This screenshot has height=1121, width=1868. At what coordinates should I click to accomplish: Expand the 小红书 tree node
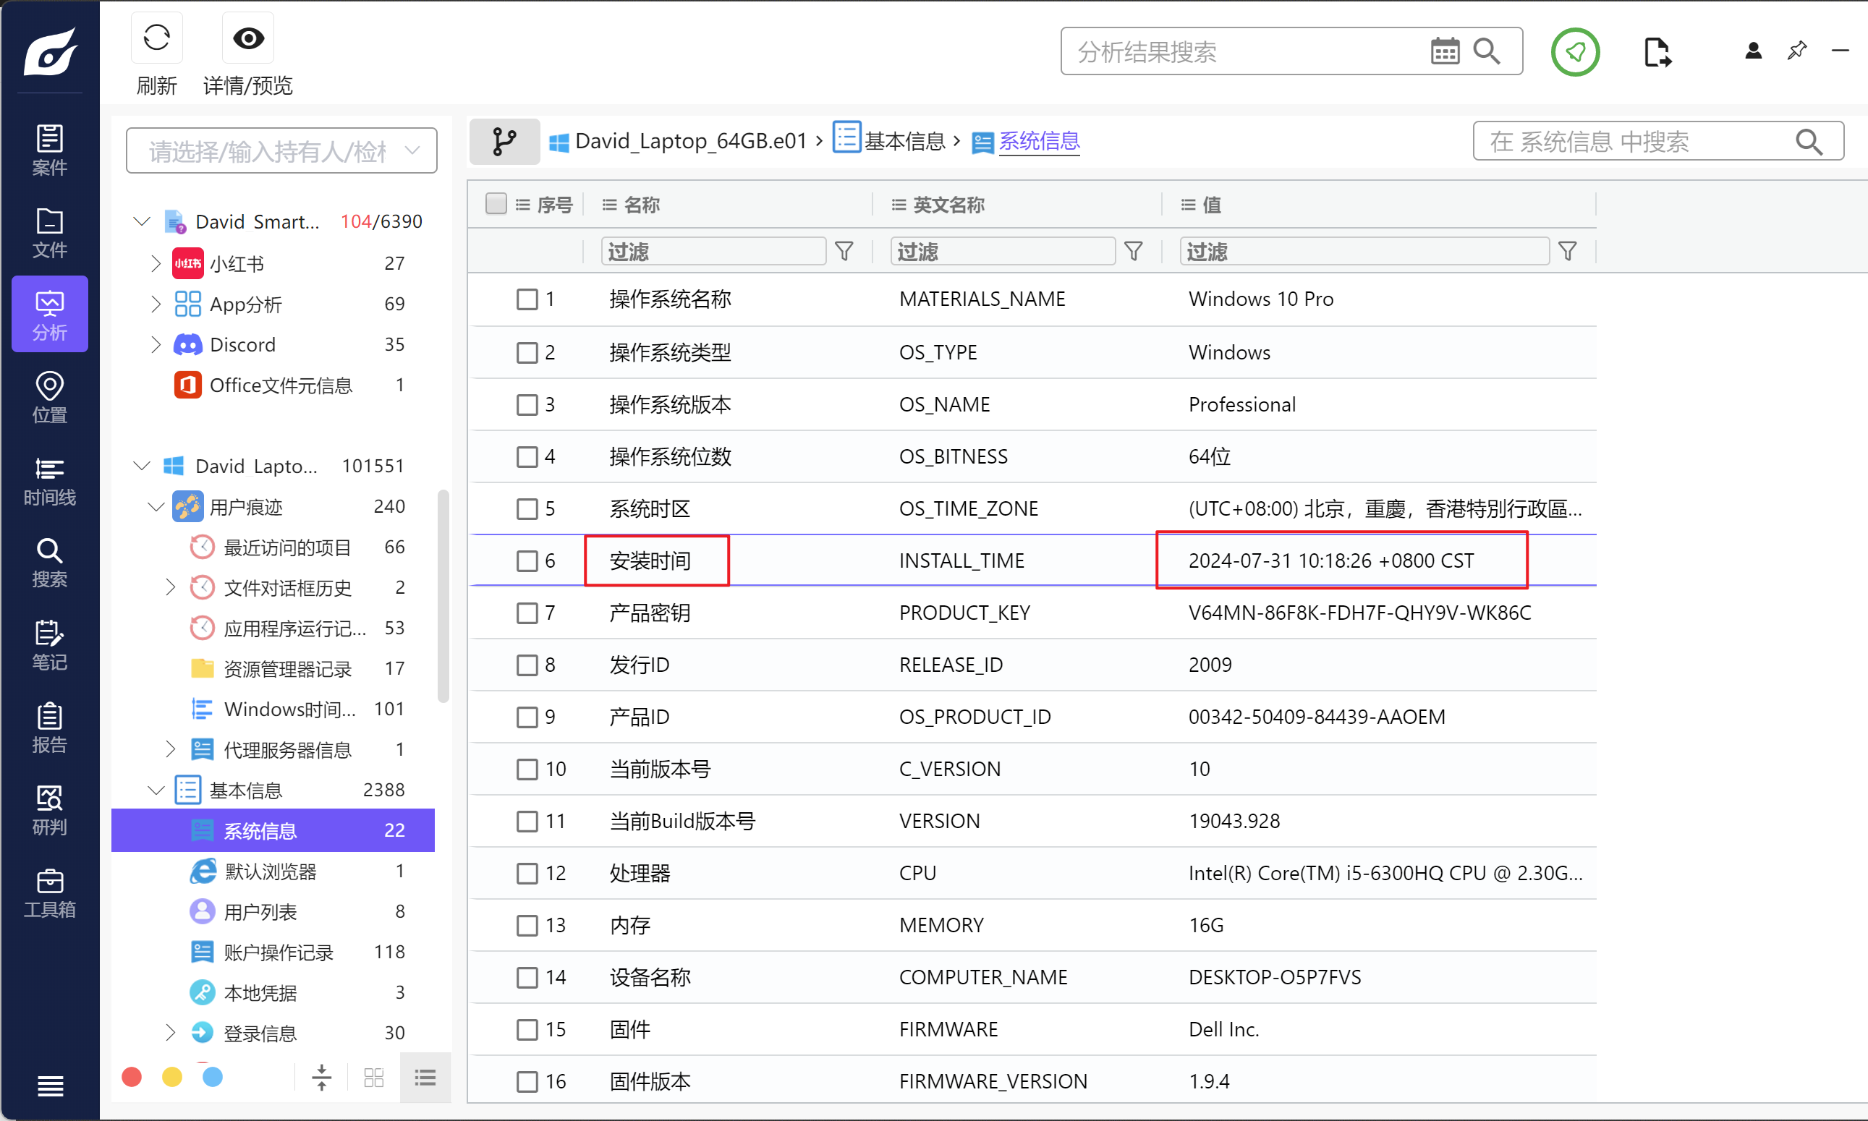pos(156,264)
